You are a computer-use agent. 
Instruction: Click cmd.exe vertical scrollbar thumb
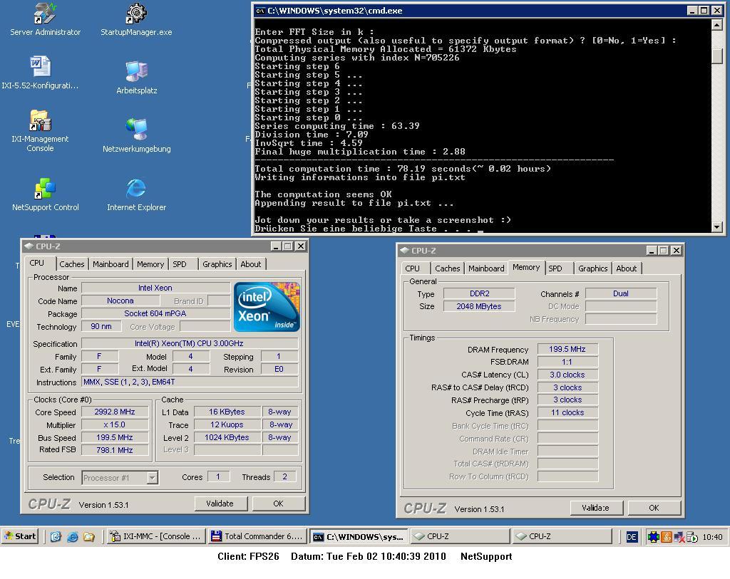click(717, 56)
